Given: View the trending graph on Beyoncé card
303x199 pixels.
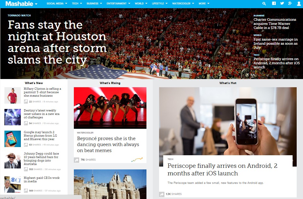Looking at the screenshot, I should [x=137, y=159].
